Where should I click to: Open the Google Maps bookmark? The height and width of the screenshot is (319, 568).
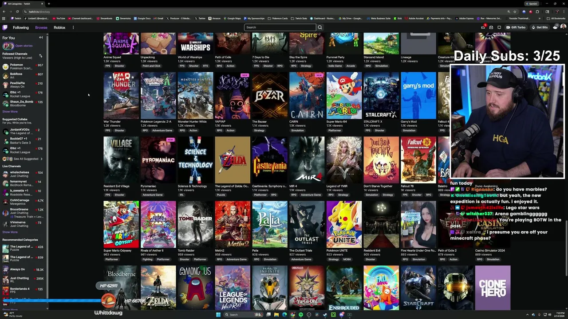[232, 19]
